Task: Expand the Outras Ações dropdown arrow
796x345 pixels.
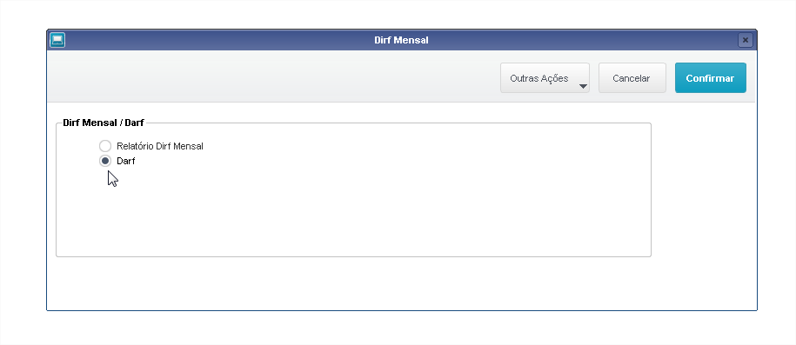Action: tap(583, 86)
